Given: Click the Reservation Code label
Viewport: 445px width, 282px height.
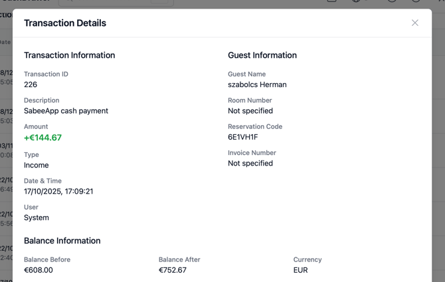Looking at the screenshot, I should tap(255, 126).
